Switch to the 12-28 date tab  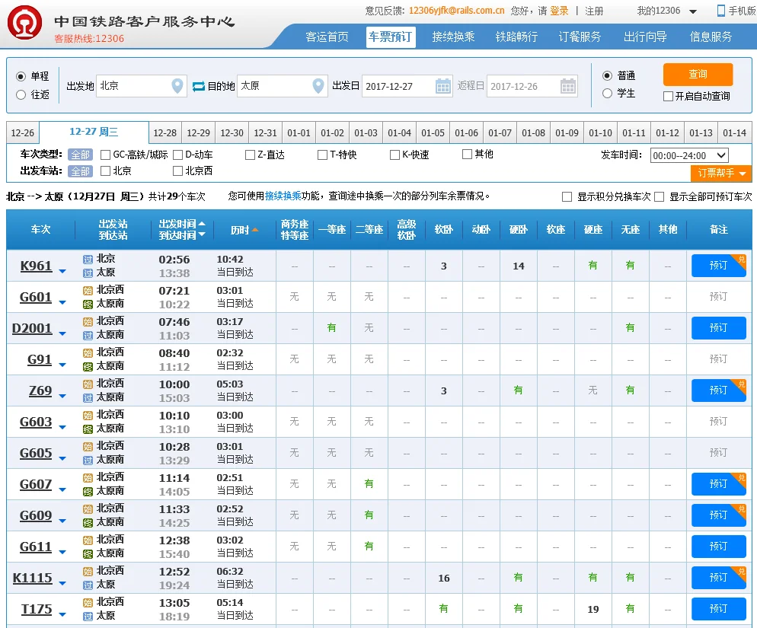164,132
